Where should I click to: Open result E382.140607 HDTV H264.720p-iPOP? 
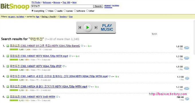tap(36, 66)
